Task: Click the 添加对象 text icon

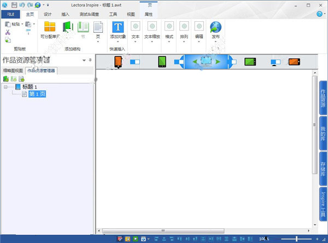Action: [118, 27]
